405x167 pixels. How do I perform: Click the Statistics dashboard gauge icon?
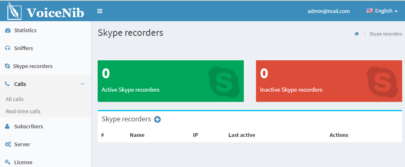(x=8, y=31)
